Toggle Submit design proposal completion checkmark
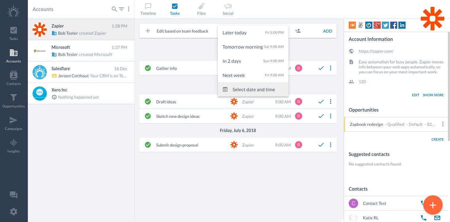The width and height of the screenshot is (450, 222). click(148, 145)
